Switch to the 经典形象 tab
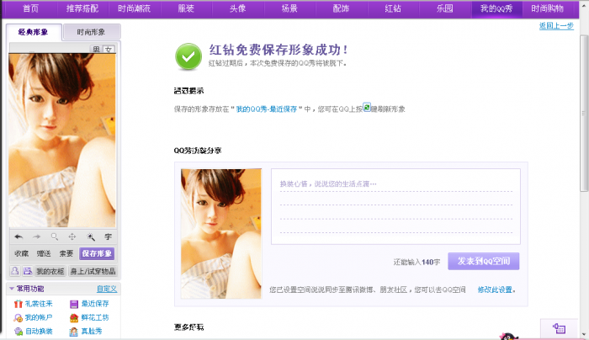This screenshot has width=589, height=340. coord(34,32)
